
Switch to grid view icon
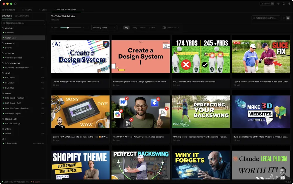(x=288, y=18)
